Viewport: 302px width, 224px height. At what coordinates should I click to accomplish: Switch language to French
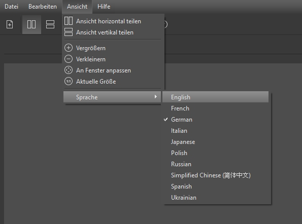click(x=215, y=108)
